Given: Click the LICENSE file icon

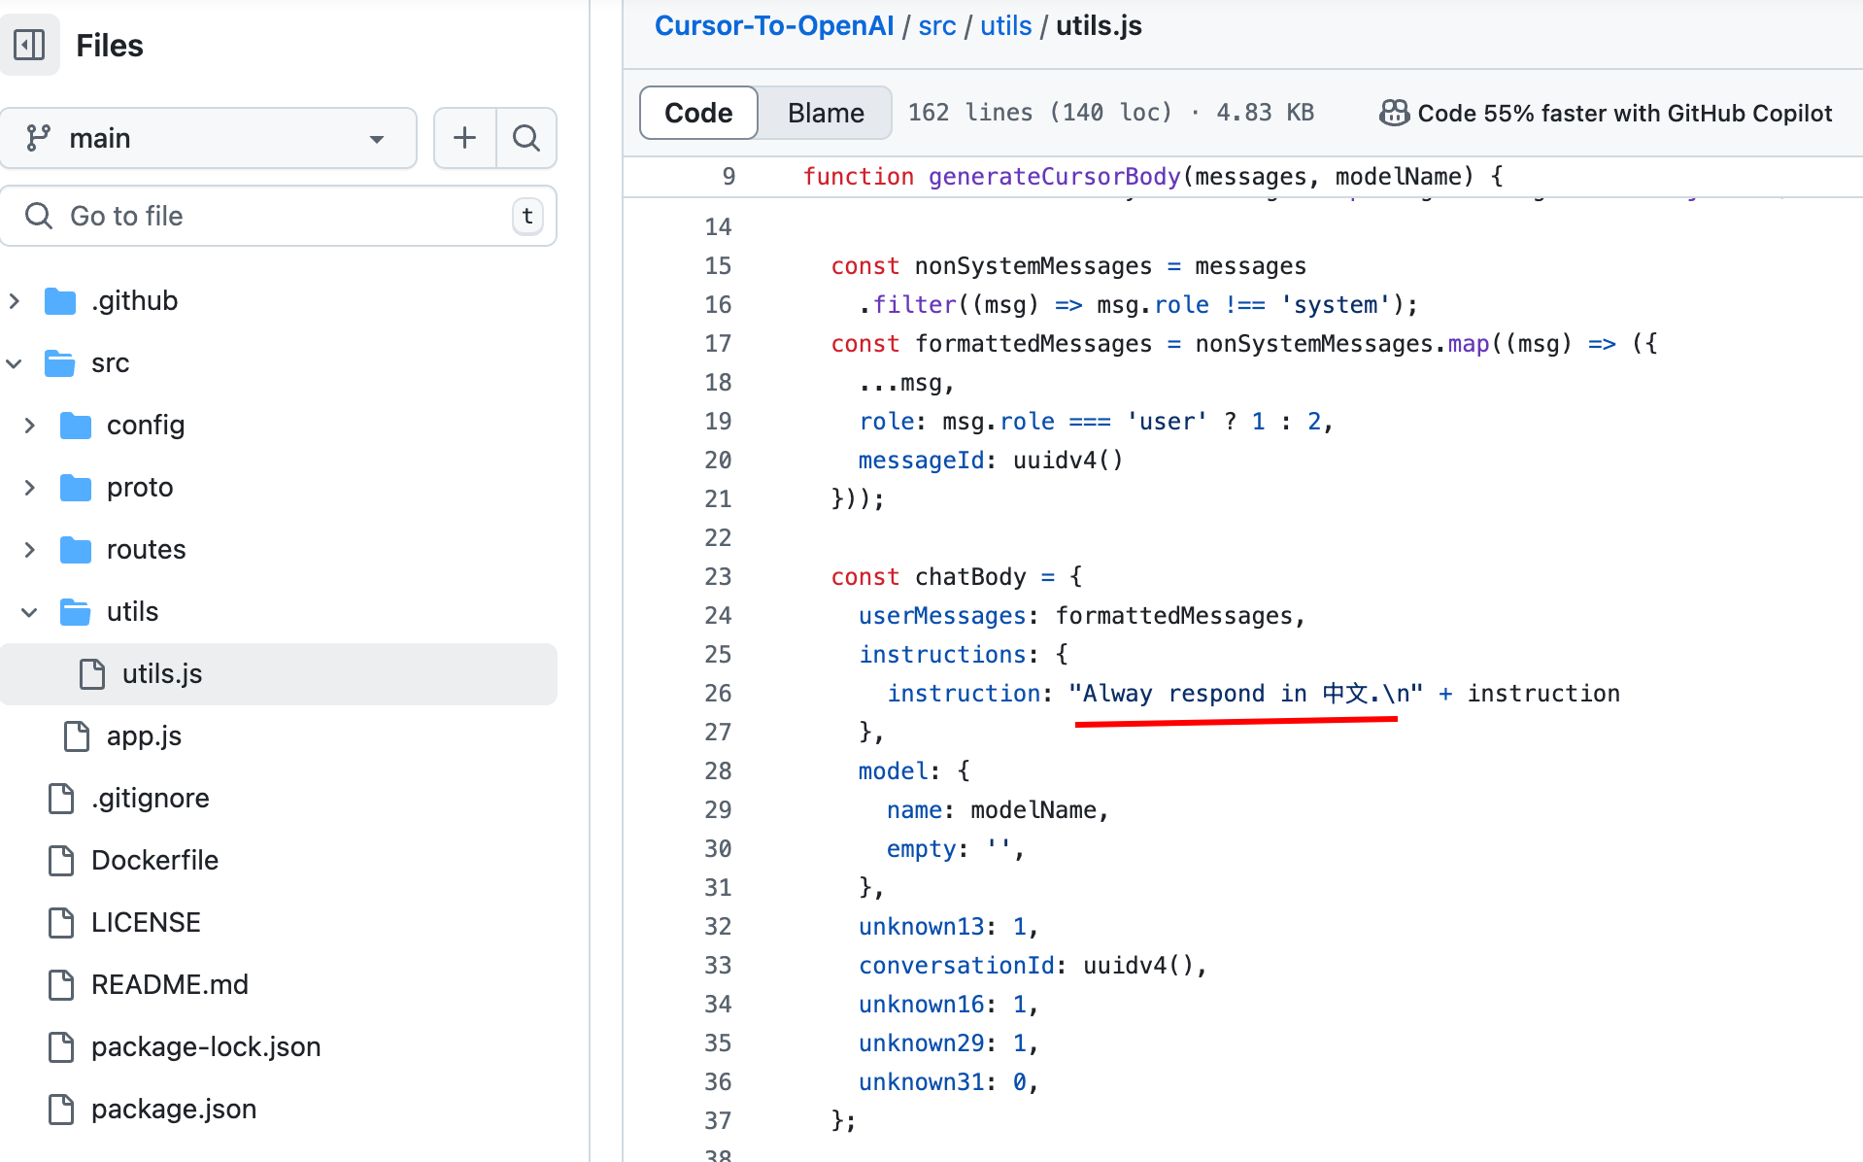Looking at the screenshot, I should point(61,923).
